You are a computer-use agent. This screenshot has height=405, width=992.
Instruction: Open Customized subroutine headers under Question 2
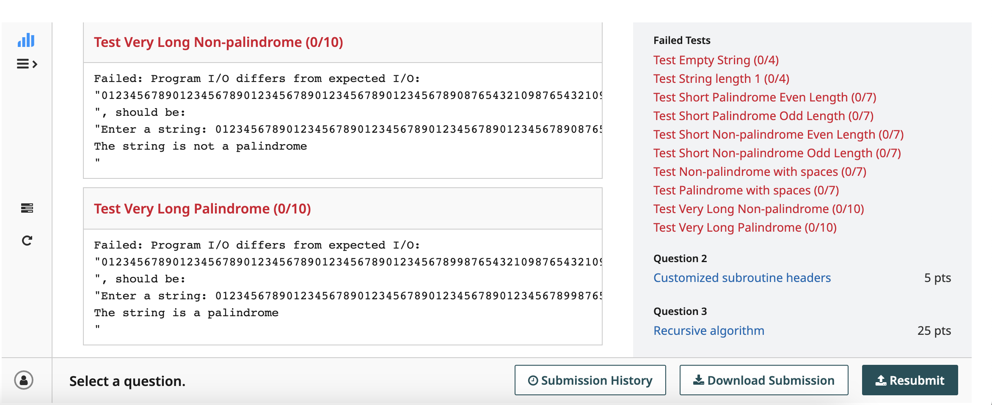pyautogui.click(x=742, y=278)
